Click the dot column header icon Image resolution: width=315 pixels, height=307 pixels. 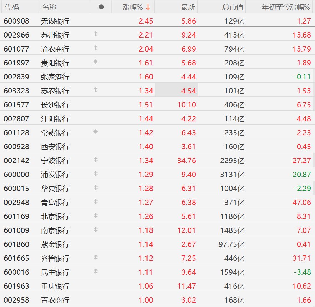point(101,7)
